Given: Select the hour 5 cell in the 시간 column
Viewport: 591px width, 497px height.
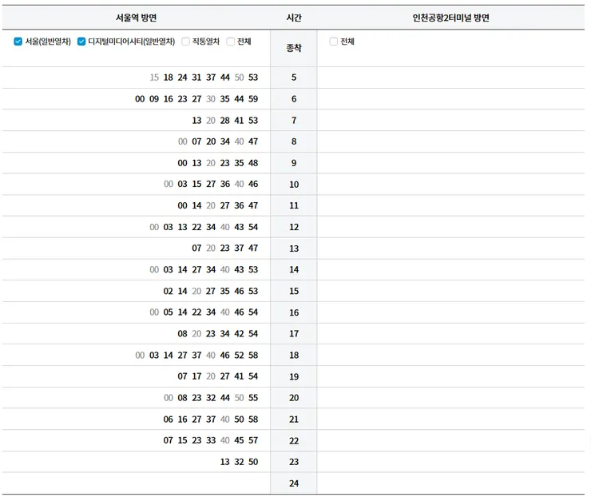Looking at the screenshot, I should [x=294, y=78].
